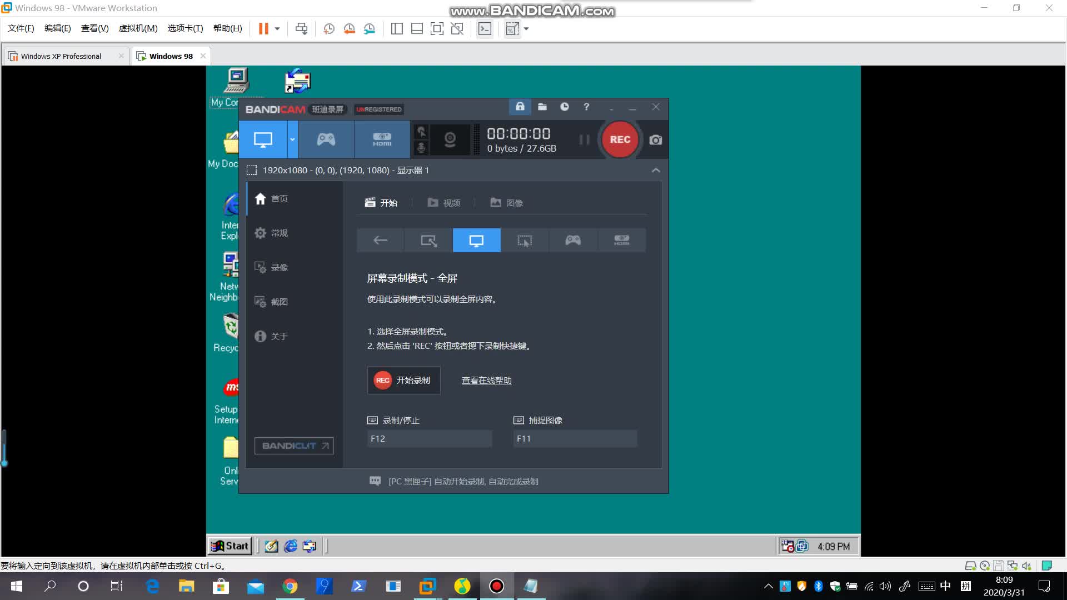Toggle webcam overlay icon
The width and height of the screenshot is (1067, 600).
(x=450, y=139)
